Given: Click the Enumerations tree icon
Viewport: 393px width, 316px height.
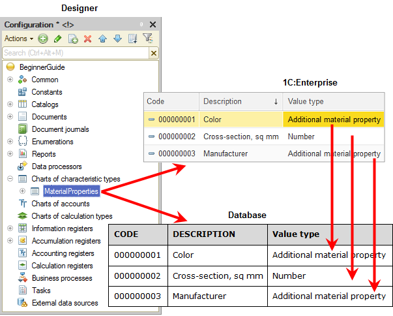Looking at the screenshot, I should [x=22, y=141].
